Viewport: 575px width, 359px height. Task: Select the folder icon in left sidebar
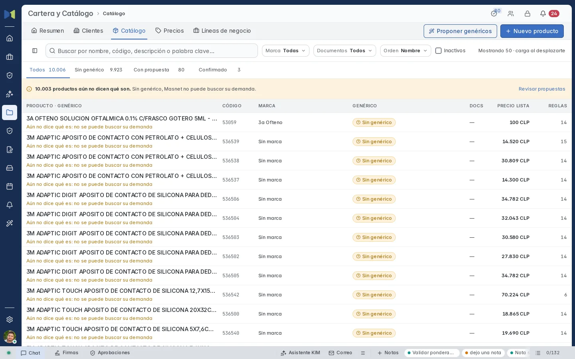click(10, 112)
